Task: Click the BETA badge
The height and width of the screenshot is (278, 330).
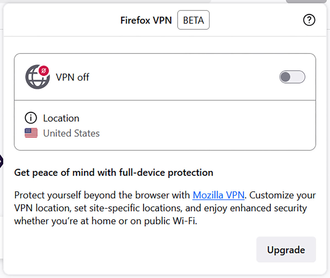Action: coord(193,20)
